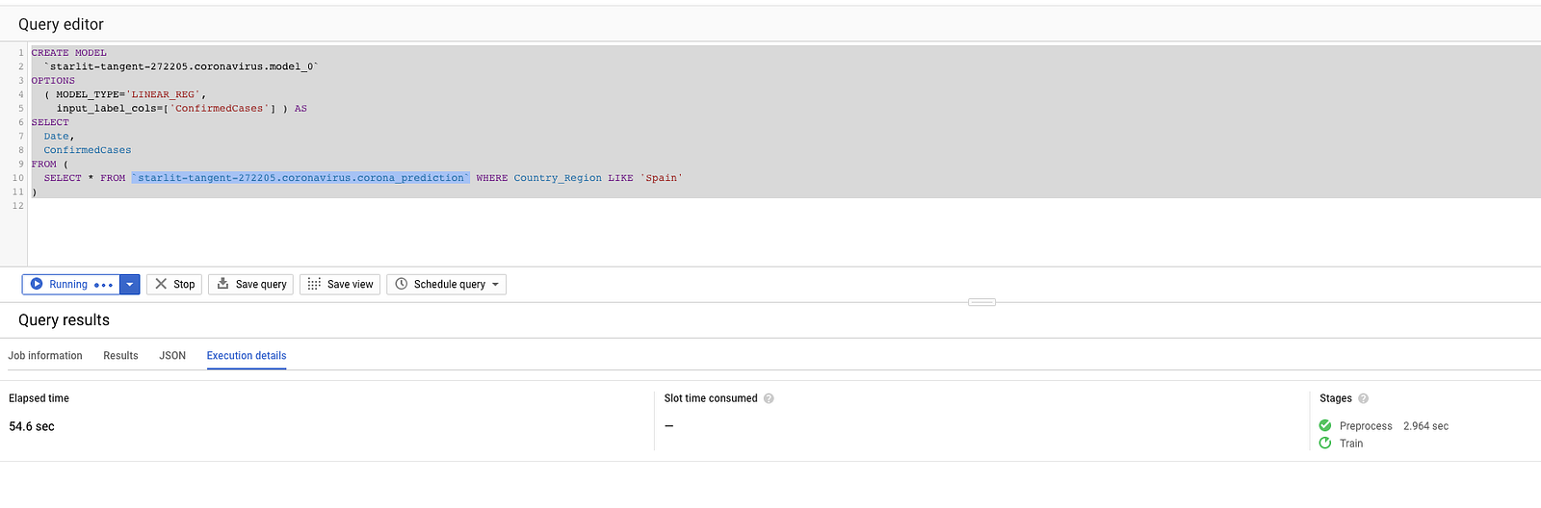Click the 'Spain' string in the query
This screenshot has width=1541, height=508.
pos(662,178)
